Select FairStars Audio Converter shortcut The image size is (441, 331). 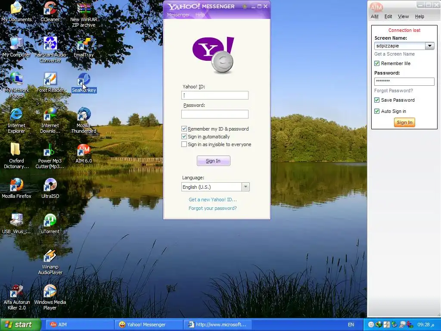coord(50,50)
